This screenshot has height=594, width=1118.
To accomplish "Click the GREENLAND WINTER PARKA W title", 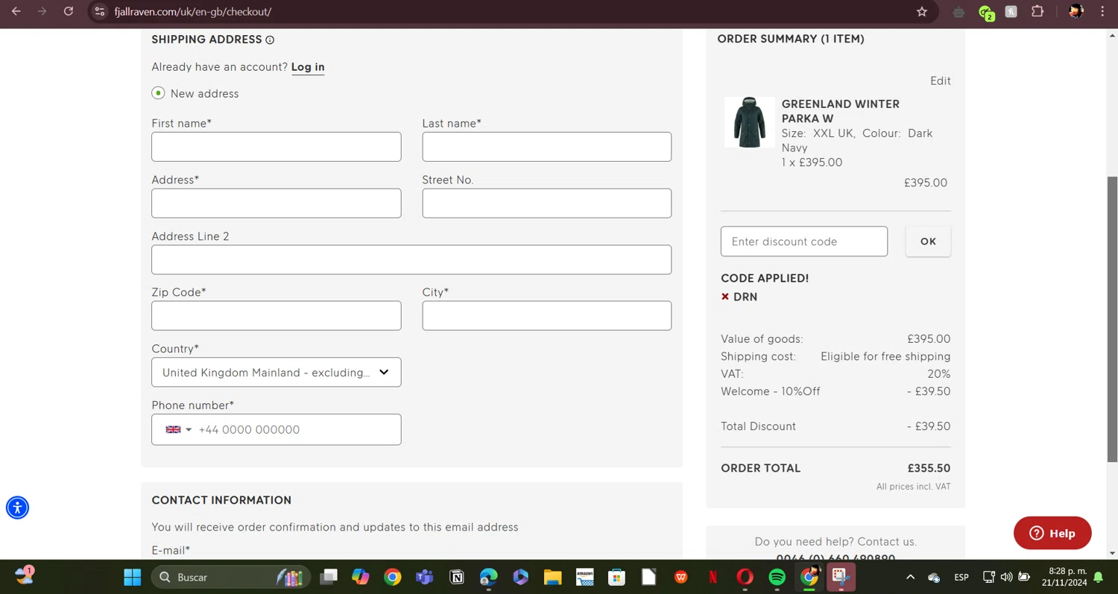I will pyautogui.click(x=841, y=111).
